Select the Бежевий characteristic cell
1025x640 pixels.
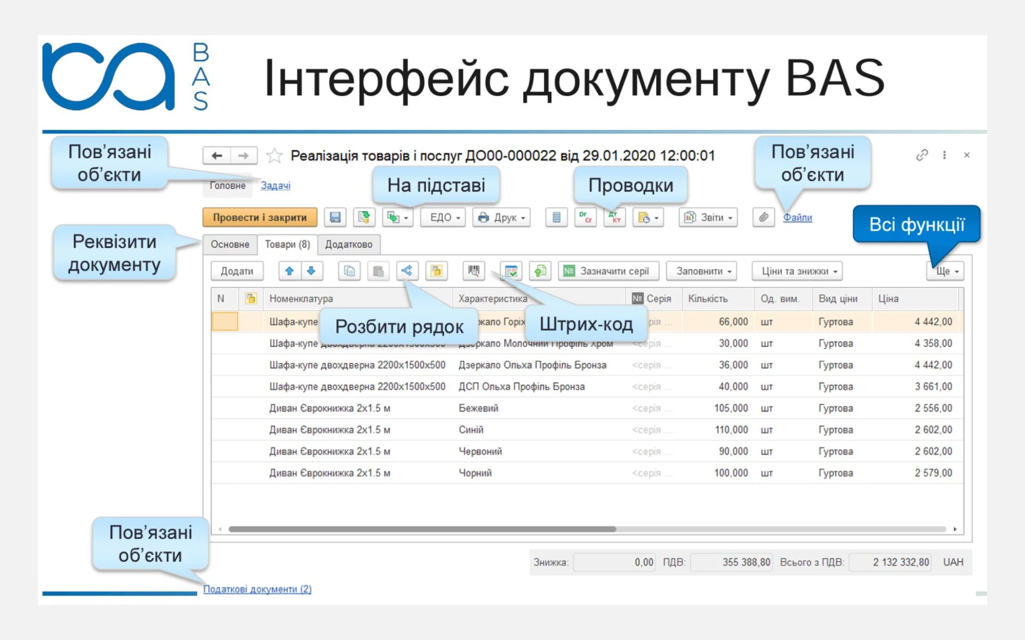click(x=539, y=408)
